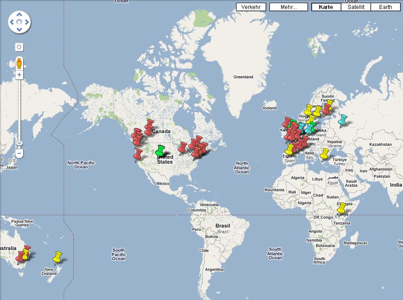Switch to the Earth view

pyautogui.click(x=385, y=7)
